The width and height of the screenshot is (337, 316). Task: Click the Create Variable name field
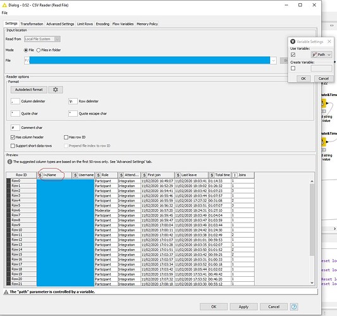click(x=321, y=68)
